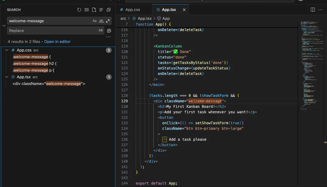The height and width of the screenshot is (187, 327).
Task: Enable Match Whole Word option
Action: coord(101,21)
